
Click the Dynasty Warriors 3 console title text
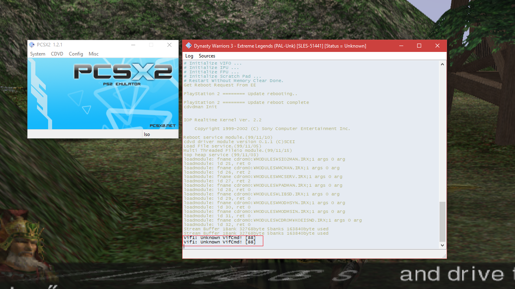tap(280, 46)
